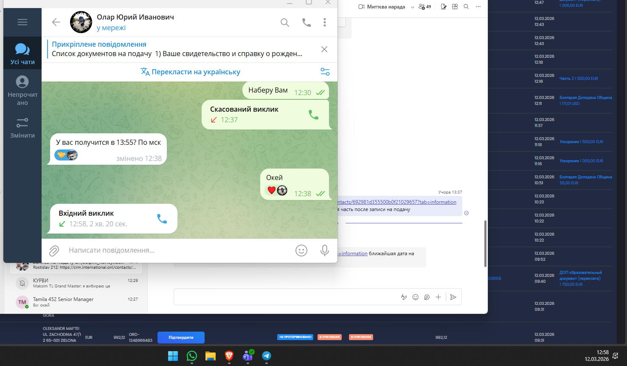Open the notes icon in Teams header
627x366 pixels.
click(x=444, y=7)
